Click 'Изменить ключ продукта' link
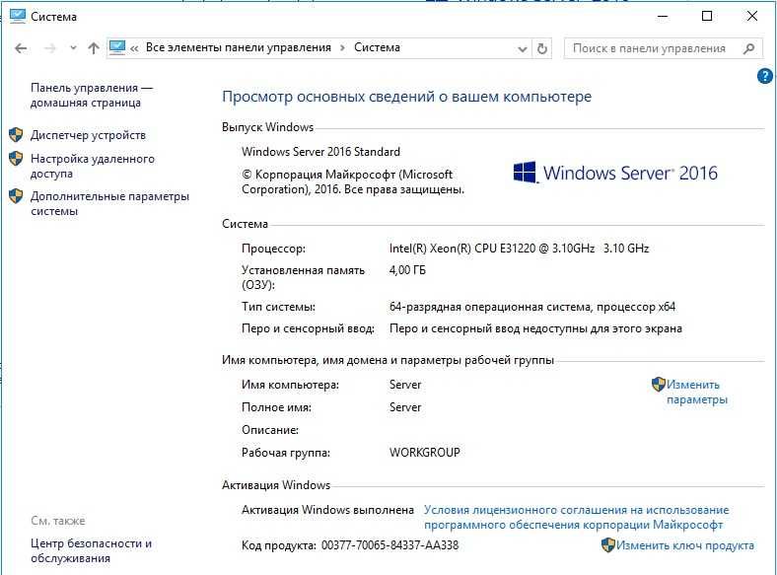The height and width of the screenshot is (575, 777). tap(685, 545)
